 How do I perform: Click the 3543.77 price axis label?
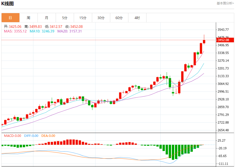(223, 30)
